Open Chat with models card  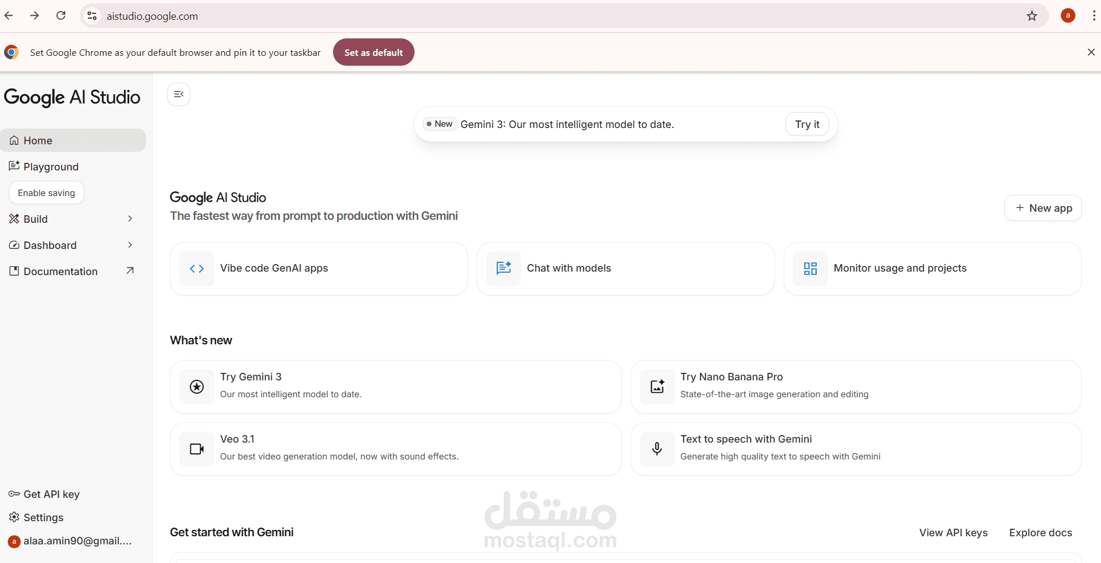(x=626, y=268)
